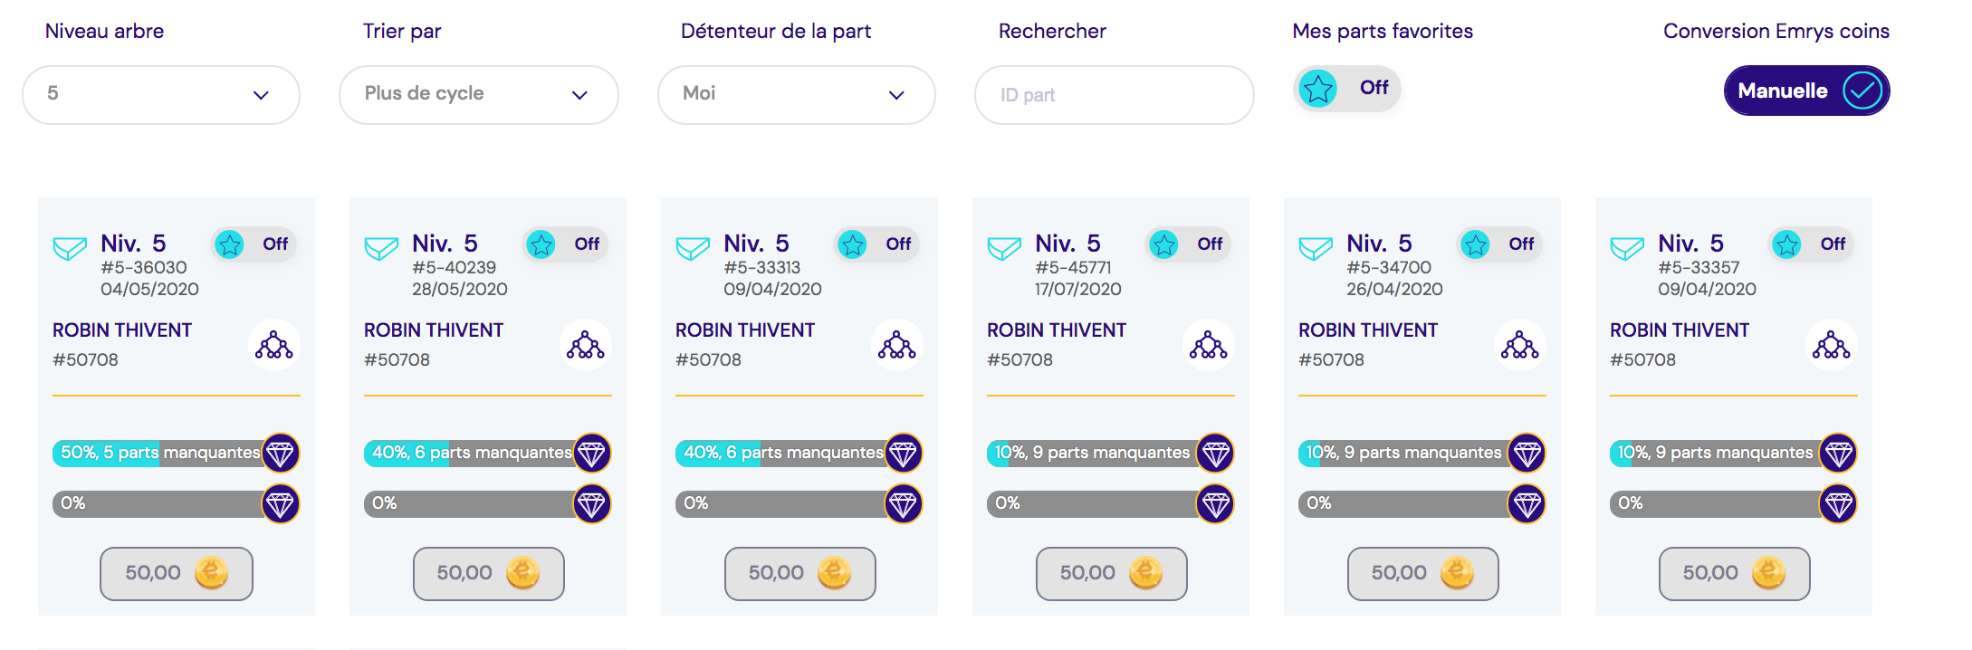Click the Manuelle conversion button
This screenshot has width=1972, height=650.
click(x=1806, y=91)
